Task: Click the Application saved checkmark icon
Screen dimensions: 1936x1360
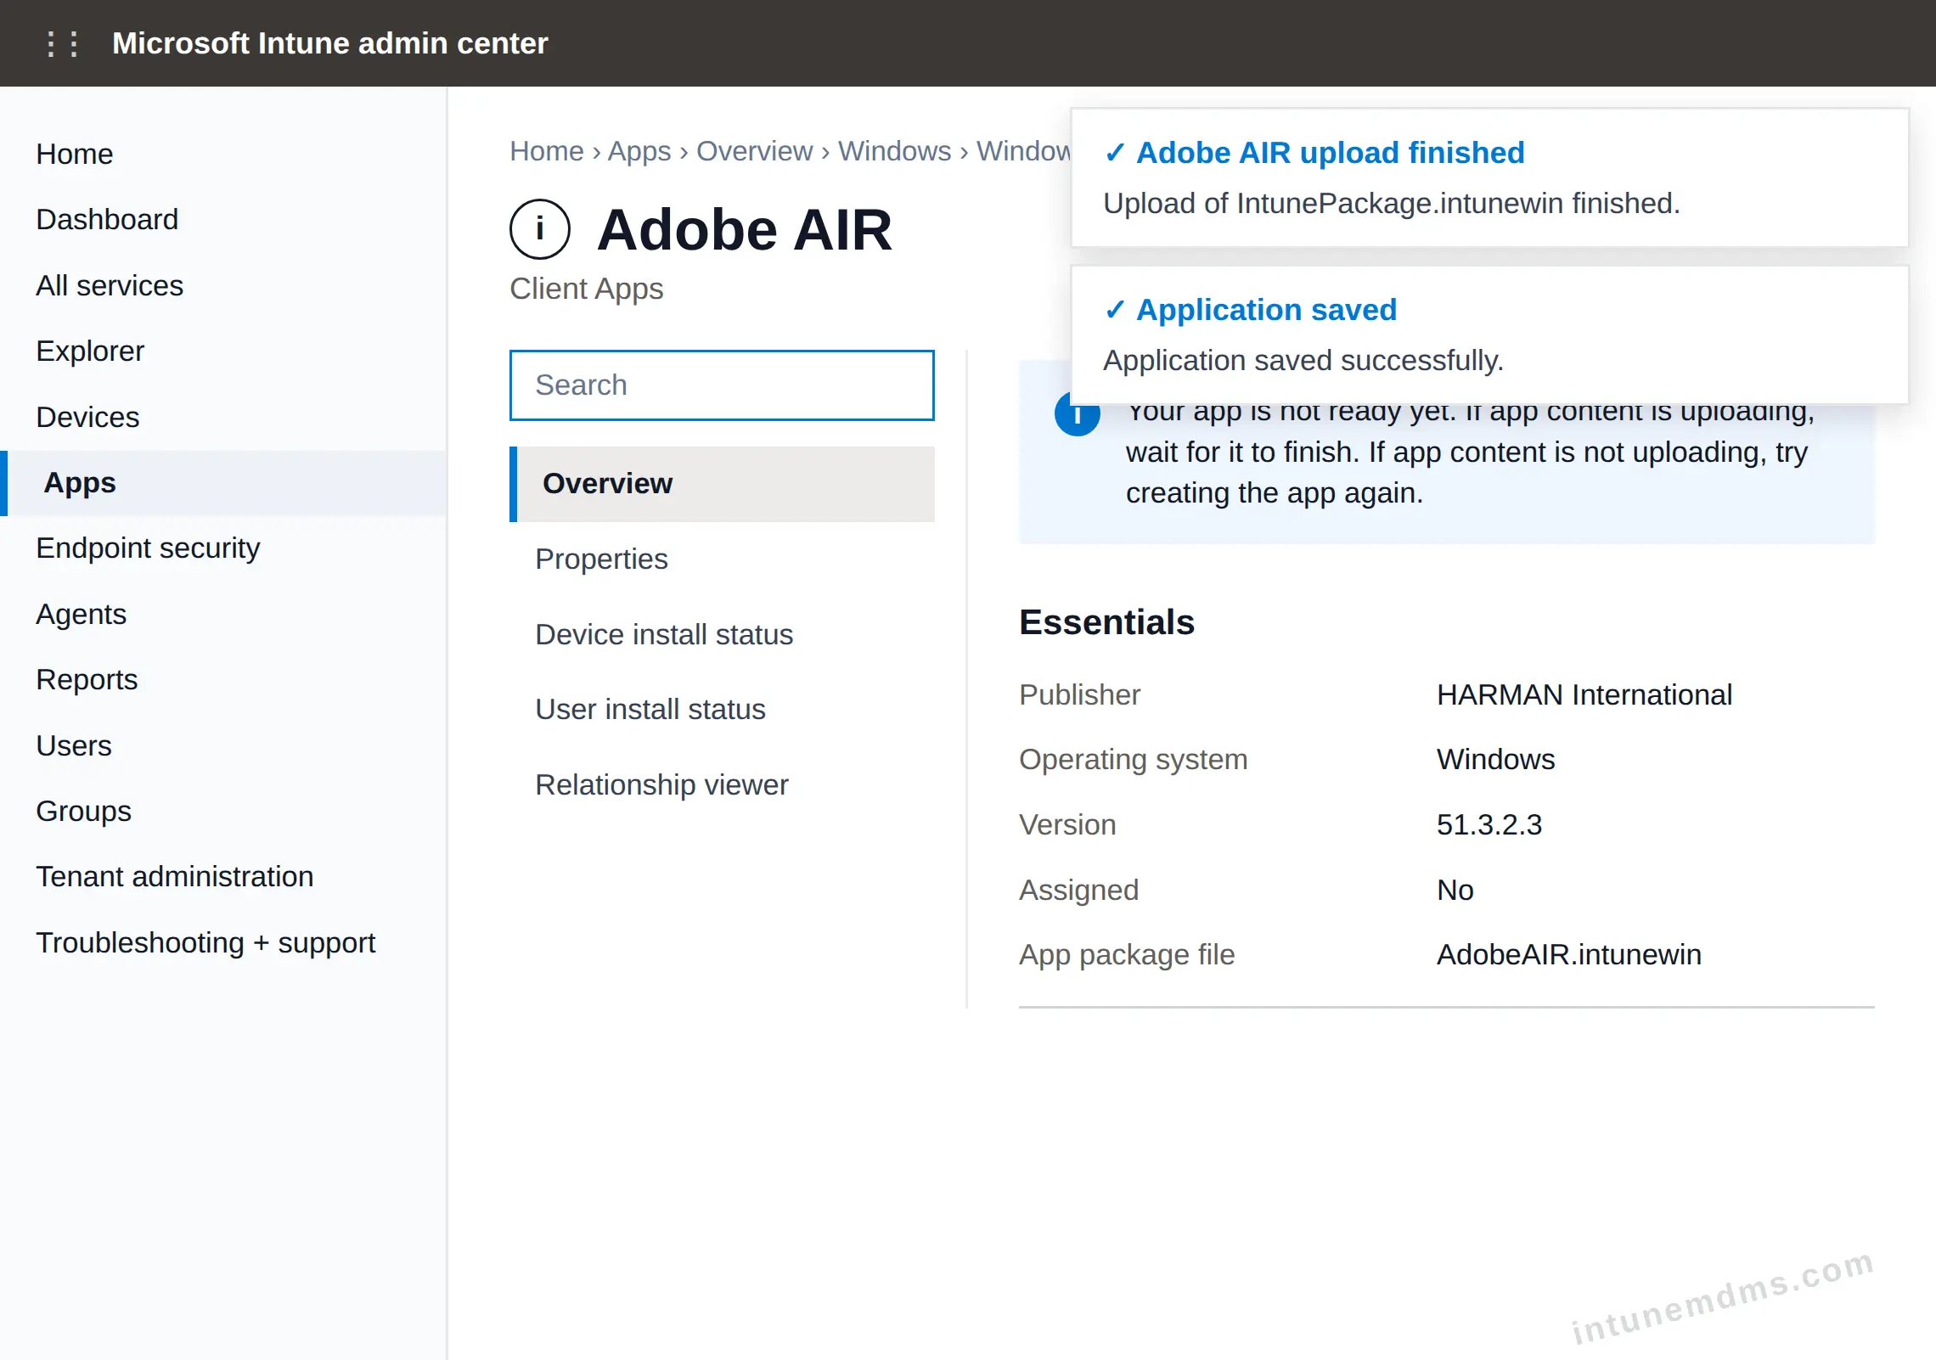Action: [x=1115, y=310]
